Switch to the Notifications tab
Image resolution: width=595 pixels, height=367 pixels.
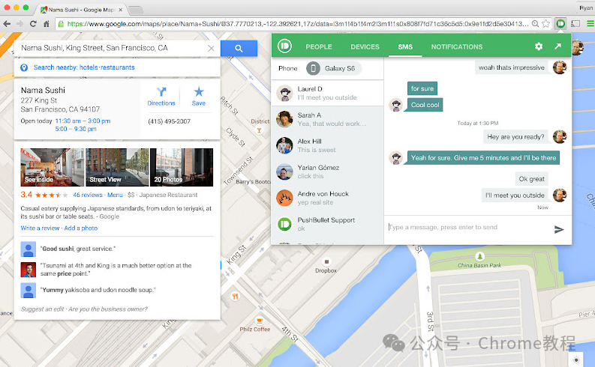457,46
